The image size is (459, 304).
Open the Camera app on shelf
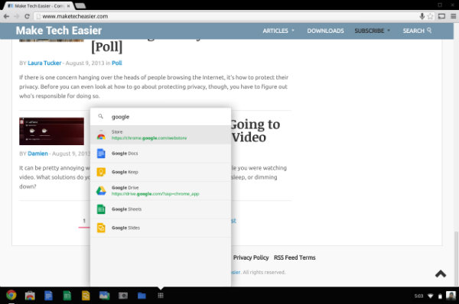pyautogui.click(x=123, y=296)
